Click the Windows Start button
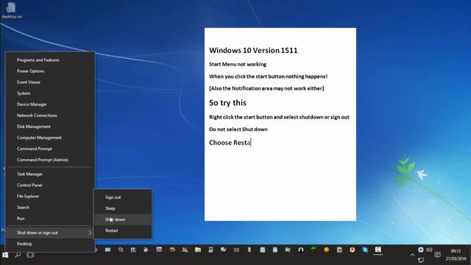The height and width of the screenshot is (265, 471). click(5, 255)
